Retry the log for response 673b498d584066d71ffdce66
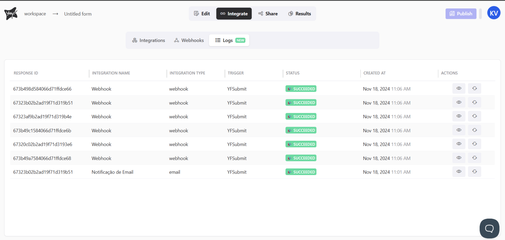Viewport: 505px width, 240px height. (474, 89)
